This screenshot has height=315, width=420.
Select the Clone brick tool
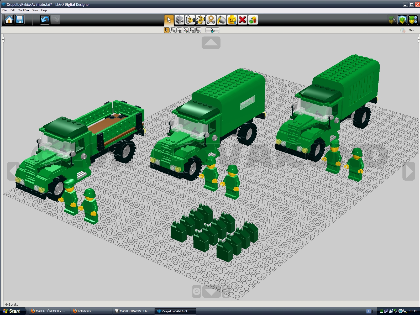click(x=179, y=20)
